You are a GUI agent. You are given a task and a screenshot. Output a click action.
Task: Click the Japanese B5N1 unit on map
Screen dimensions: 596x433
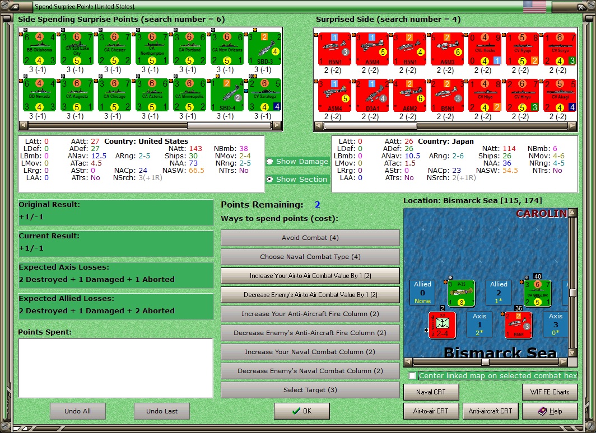519,324
